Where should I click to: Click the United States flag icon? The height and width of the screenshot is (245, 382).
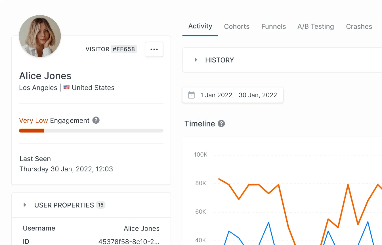click(x=66, y=88)
